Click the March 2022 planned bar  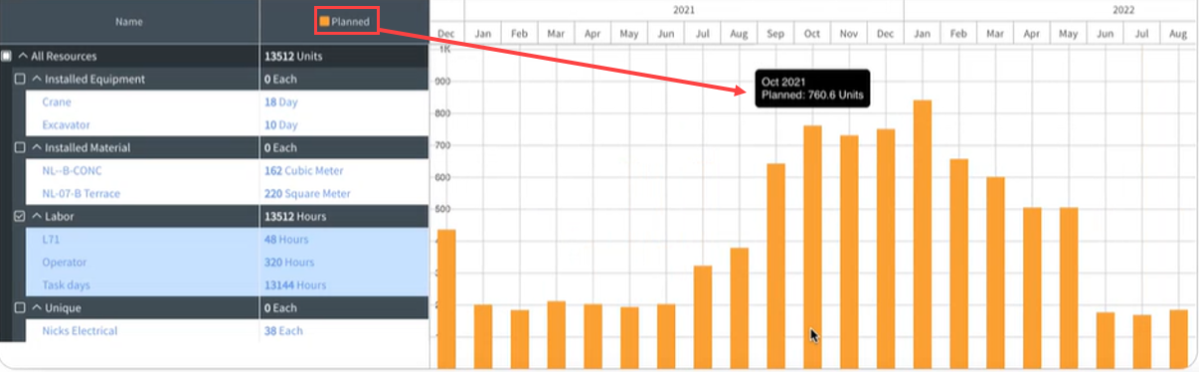tap(995, 273)
